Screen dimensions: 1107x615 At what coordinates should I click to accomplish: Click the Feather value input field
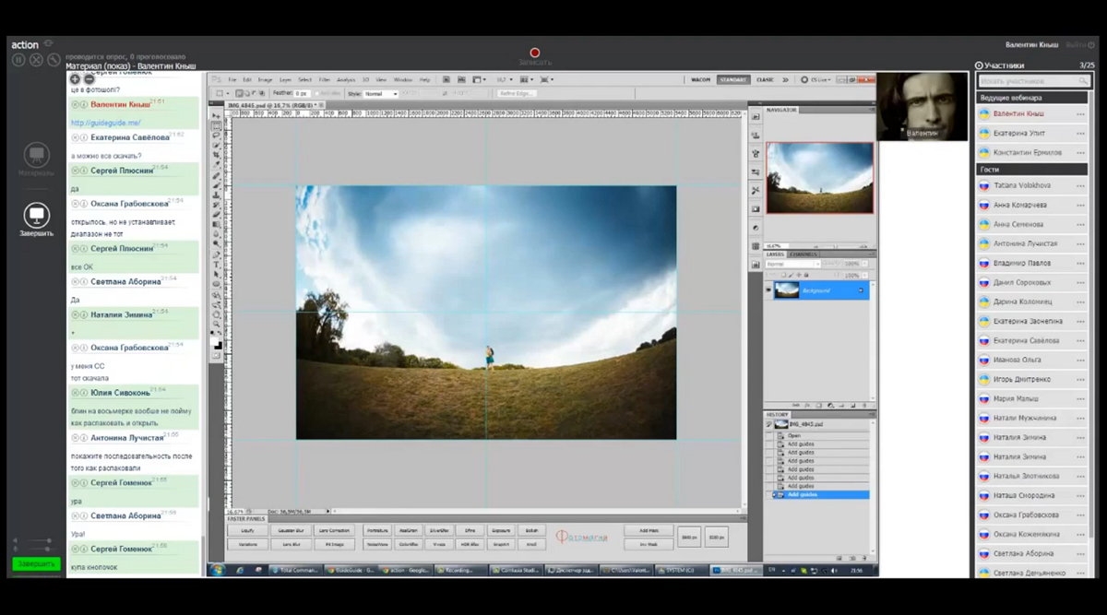click(x=302, y=93)
